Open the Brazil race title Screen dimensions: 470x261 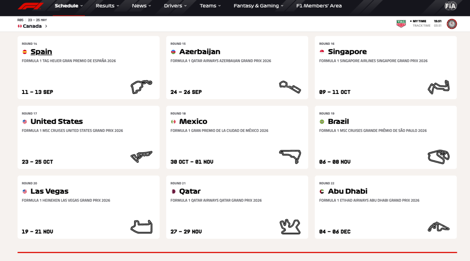pos(339,121)
